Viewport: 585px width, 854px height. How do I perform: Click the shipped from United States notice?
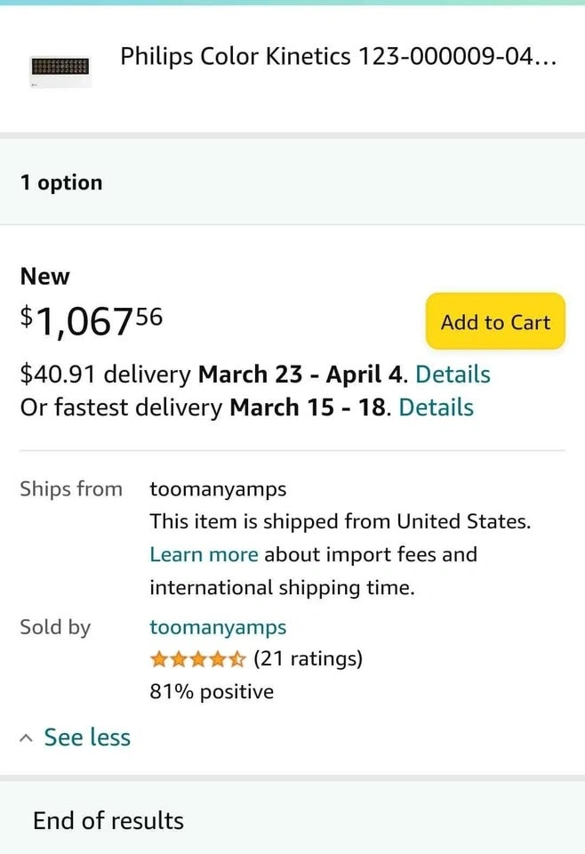point(340,521)
